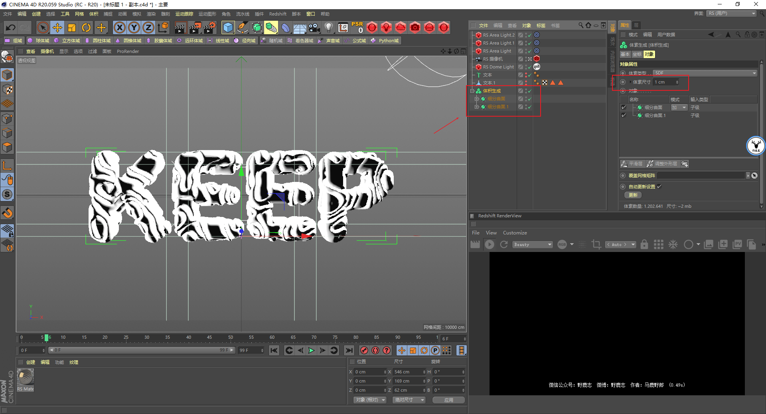Toggle enable checkmark of RS Area Light.2
The image size is (766, 414).
(530, 35)
